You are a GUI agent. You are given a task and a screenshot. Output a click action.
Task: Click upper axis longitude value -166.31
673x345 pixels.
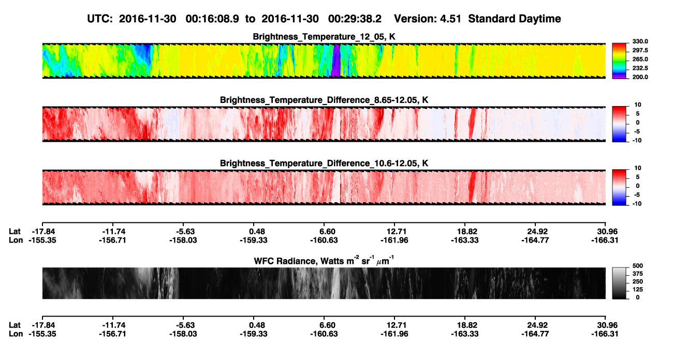click(606, 241)
